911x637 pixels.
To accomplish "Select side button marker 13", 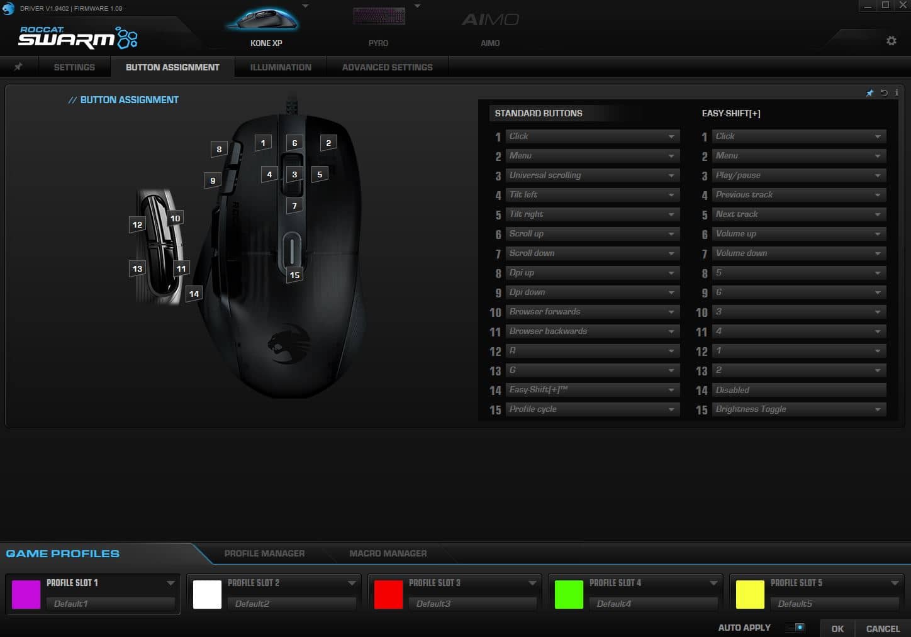I will tap(137, 269).
